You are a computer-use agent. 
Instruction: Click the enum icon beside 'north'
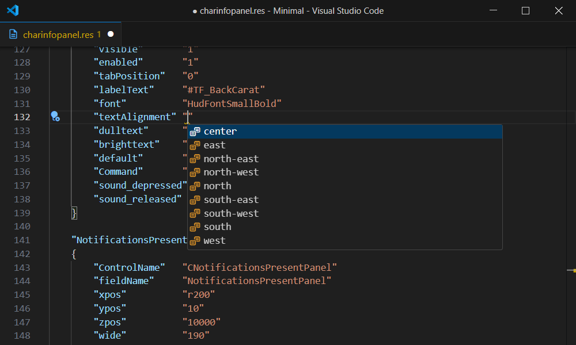pos(195,186)
